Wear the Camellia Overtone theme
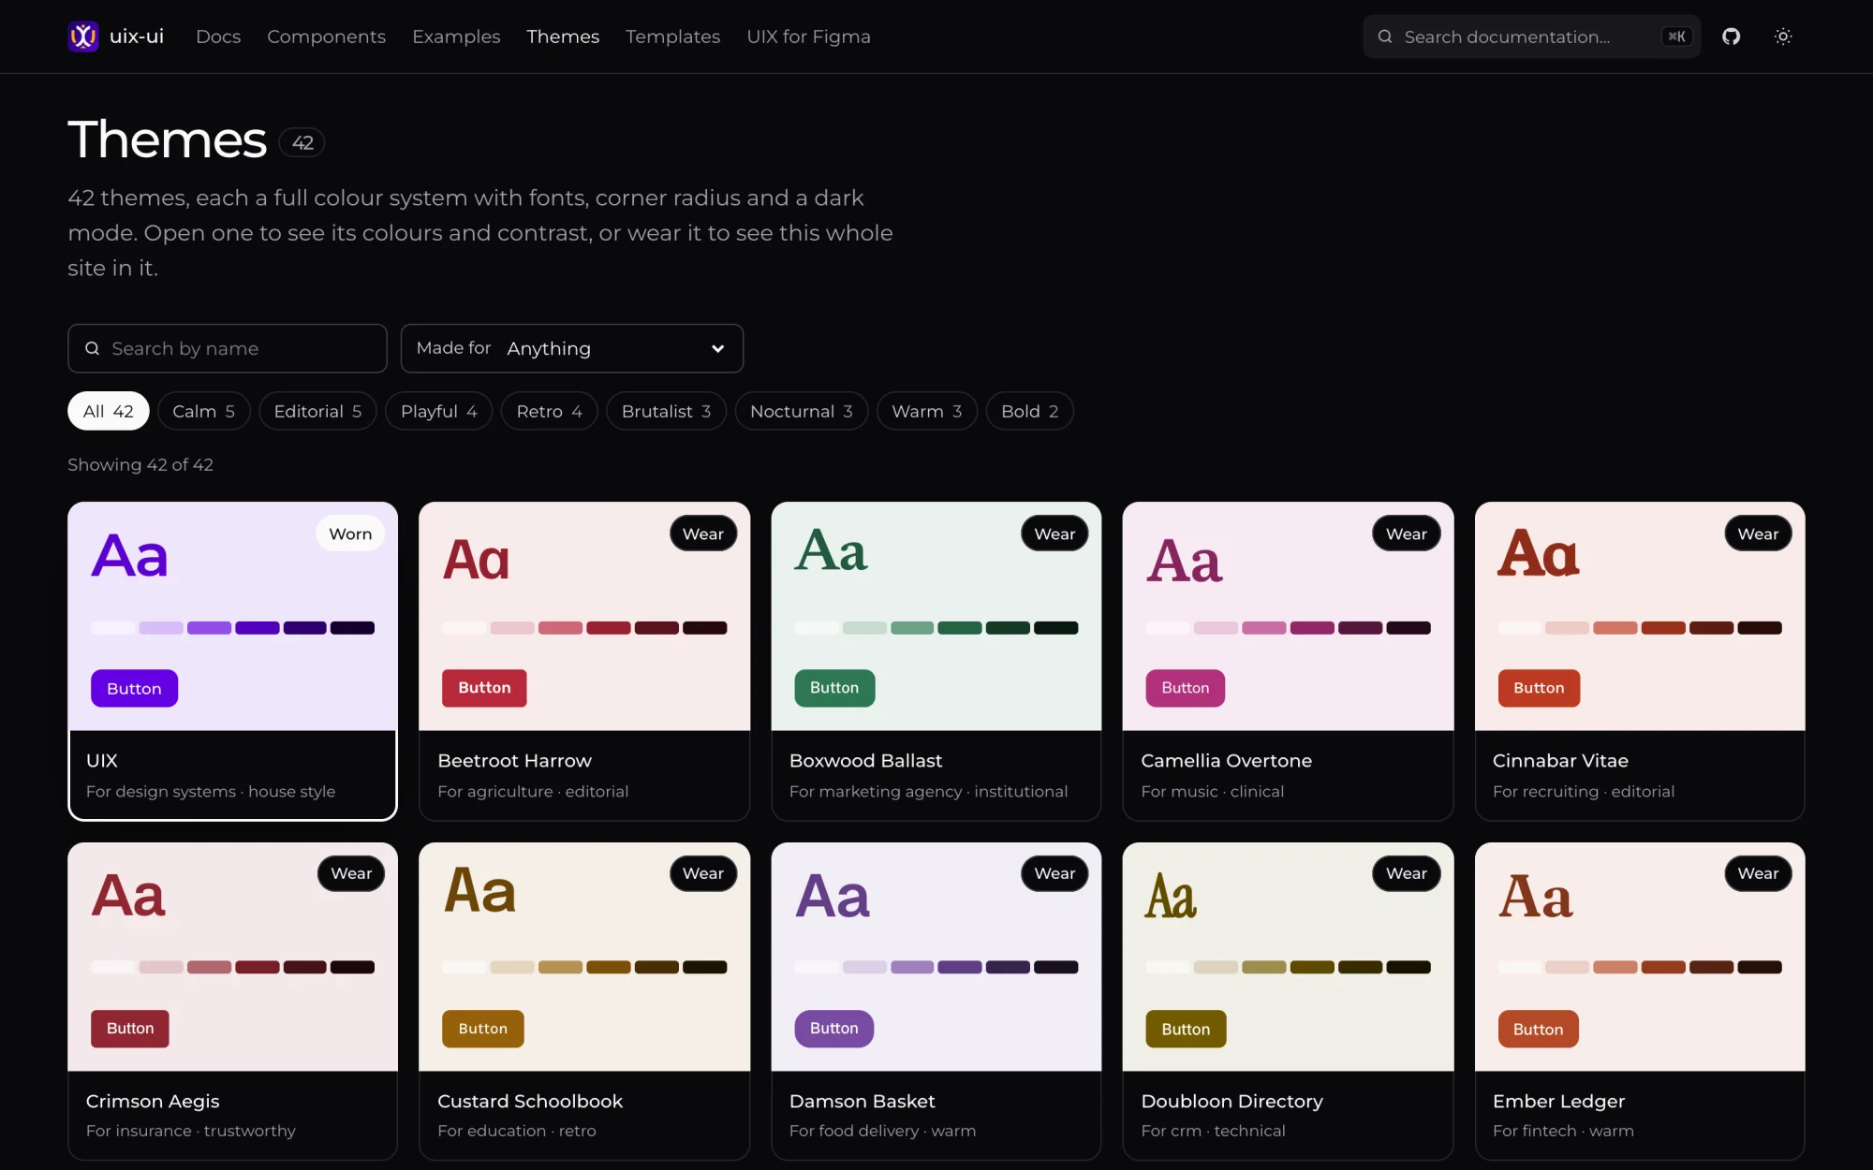This screenshot has height=1170, width=1873. click(x=1407, y=534)
